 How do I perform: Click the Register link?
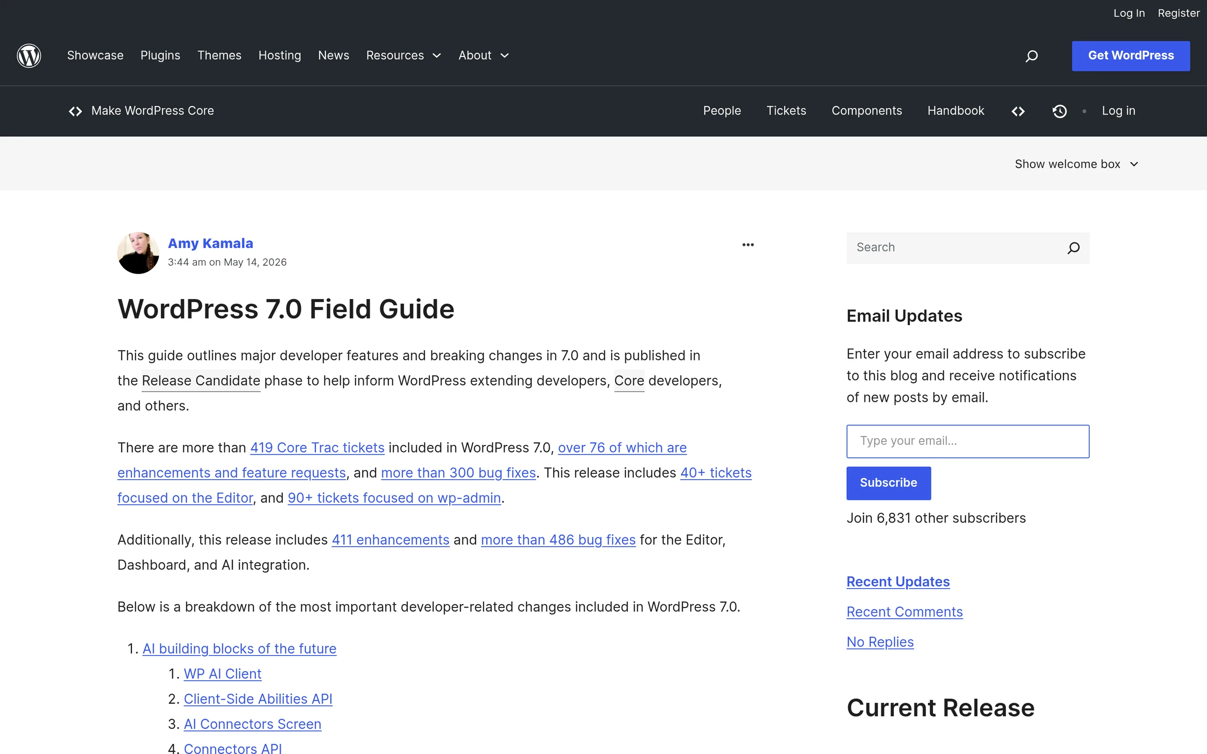coord(1179,14)
